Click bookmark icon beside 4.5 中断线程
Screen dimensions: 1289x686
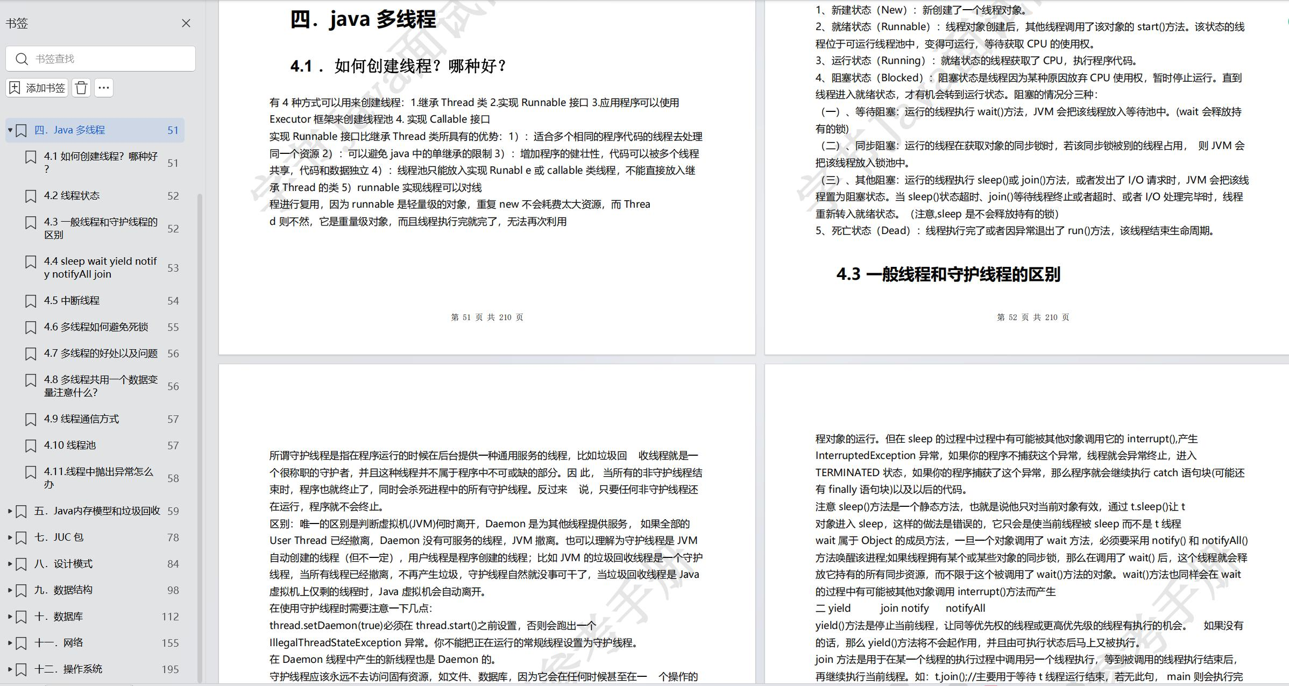[31, 301]
